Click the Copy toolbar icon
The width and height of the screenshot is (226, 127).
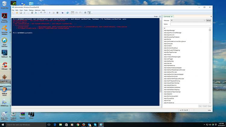[28, 13]
